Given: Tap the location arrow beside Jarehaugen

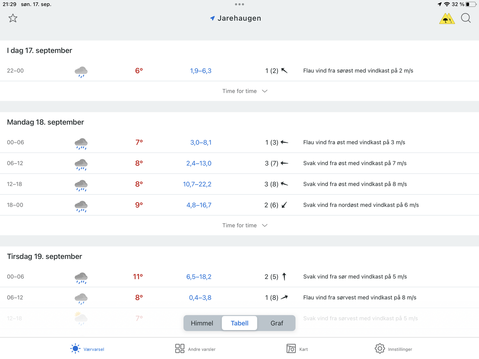Looking at the screenshot, I should point(212,18).
